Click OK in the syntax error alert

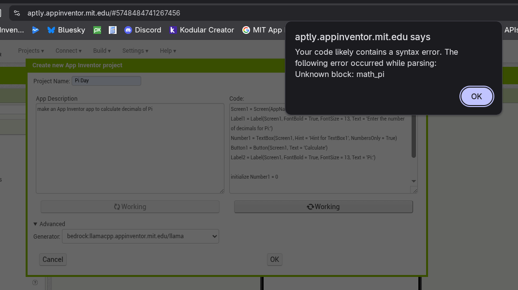(x=476, y=96)
